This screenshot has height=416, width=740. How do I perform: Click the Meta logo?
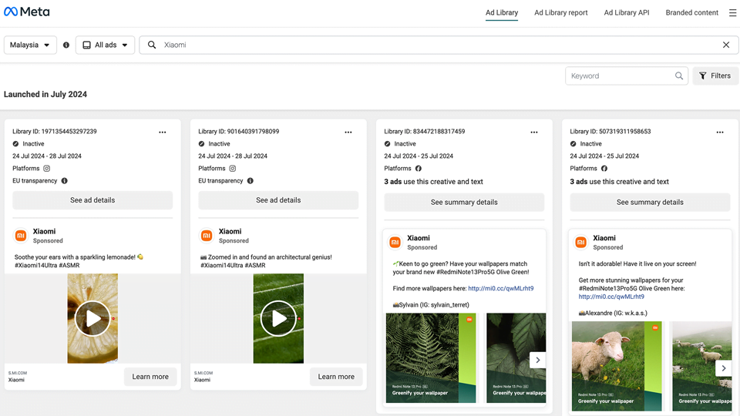27,12
